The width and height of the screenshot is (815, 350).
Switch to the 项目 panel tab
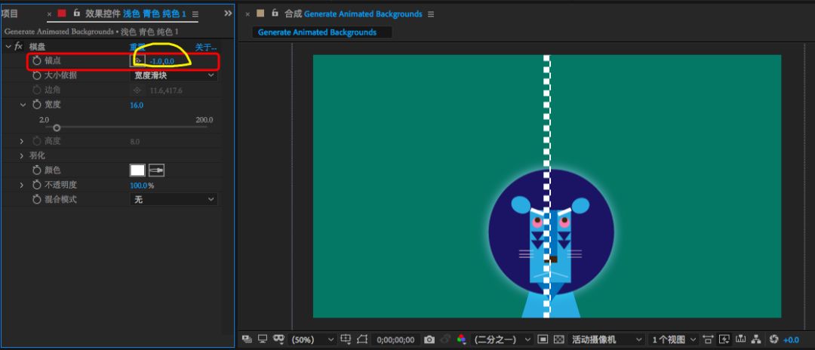point(11,14)
